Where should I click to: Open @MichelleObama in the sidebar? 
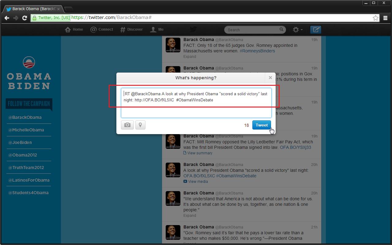pyautogui.click(x=26, y=130)
